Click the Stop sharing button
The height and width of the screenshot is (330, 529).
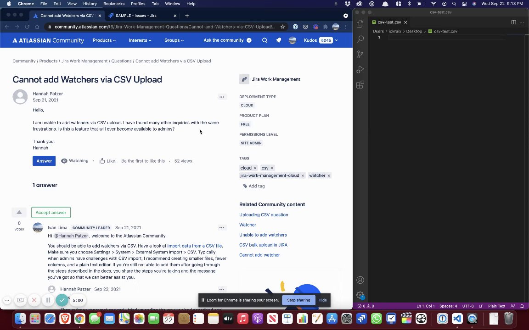(298, 300)
